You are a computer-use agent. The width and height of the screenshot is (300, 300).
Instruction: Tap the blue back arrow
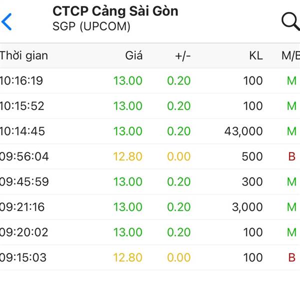pos(6,21)
